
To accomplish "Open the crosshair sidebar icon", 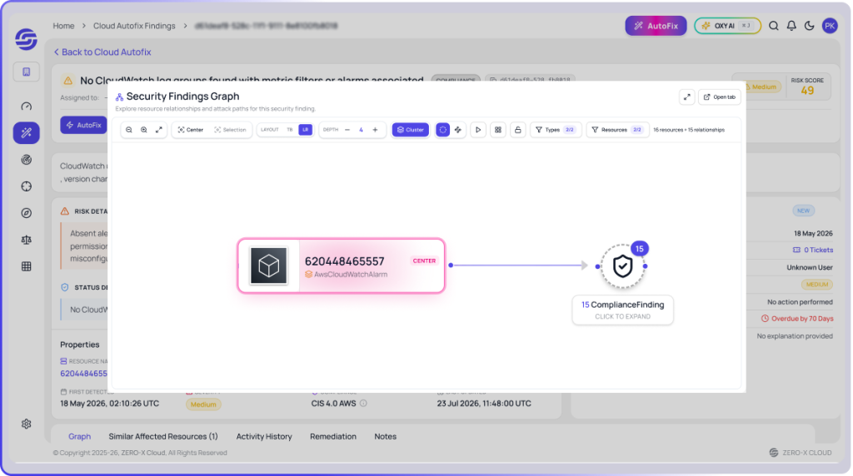I will point(26,186).
